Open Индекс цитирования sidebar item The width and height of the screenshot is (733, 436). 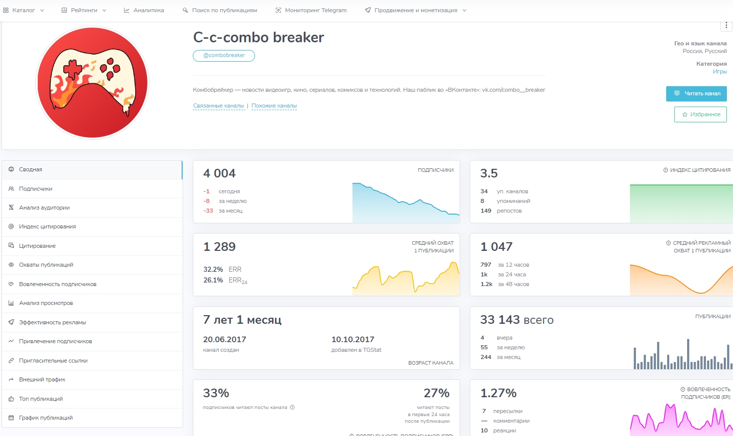pos(92,227)
